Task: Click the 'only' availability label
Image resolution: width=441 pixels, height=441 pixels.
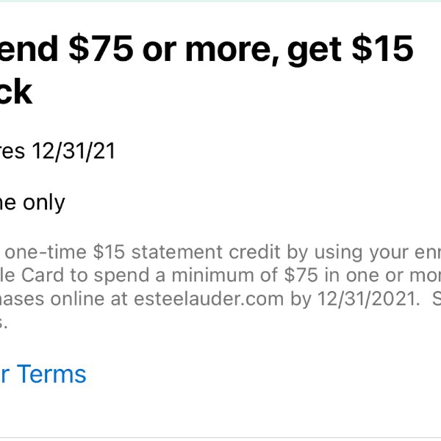Action: 44,203
